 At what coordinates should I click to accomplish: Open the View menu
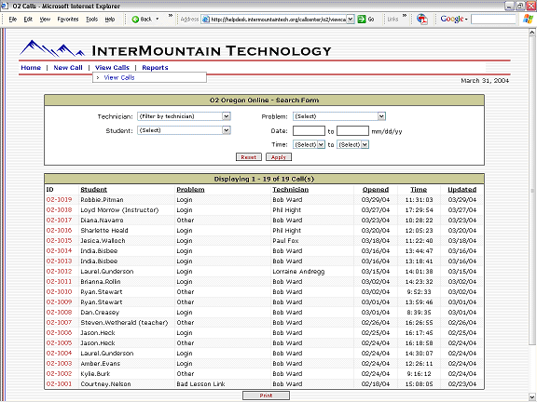coord(45,20)
